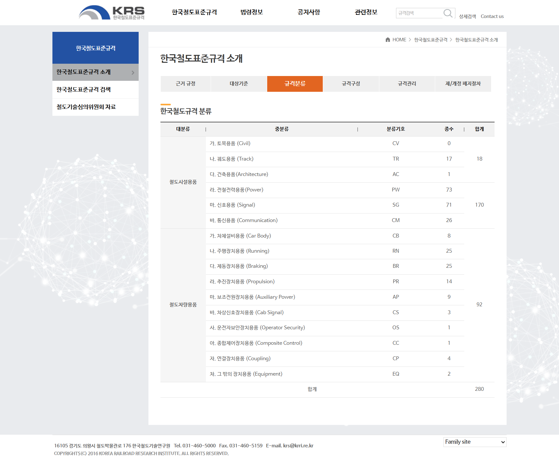Open 철도기술심의위원회 자료 in sidebar

(86, 107)
